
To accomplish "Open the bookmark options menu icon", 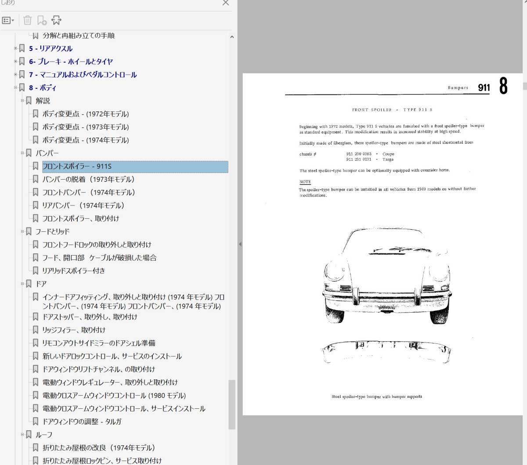I will pos(8,20).
